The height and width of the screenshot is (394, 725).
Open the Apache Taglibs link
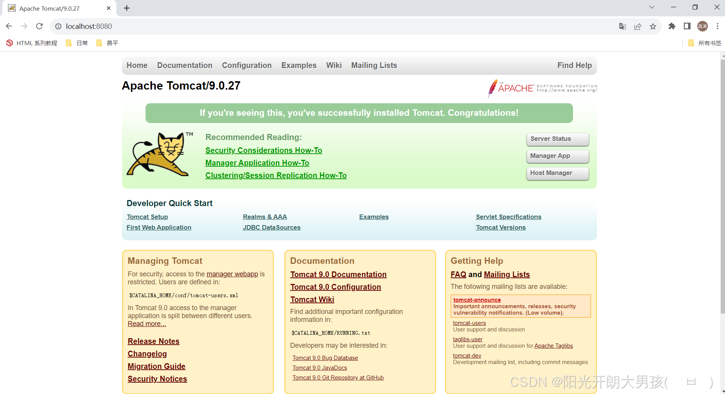(553, 346)
